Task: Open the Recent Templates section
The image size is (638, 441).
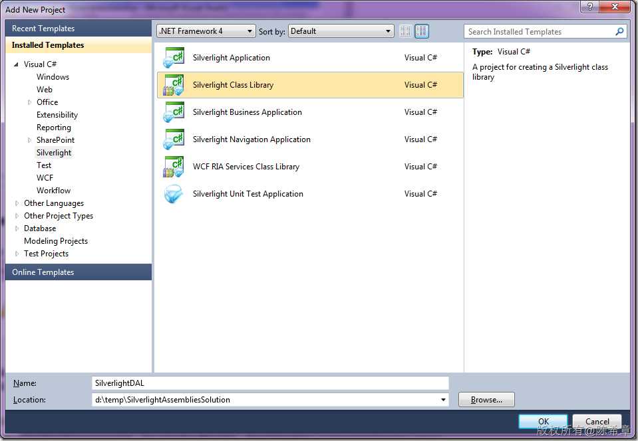Action: click(x=78, y=29)
